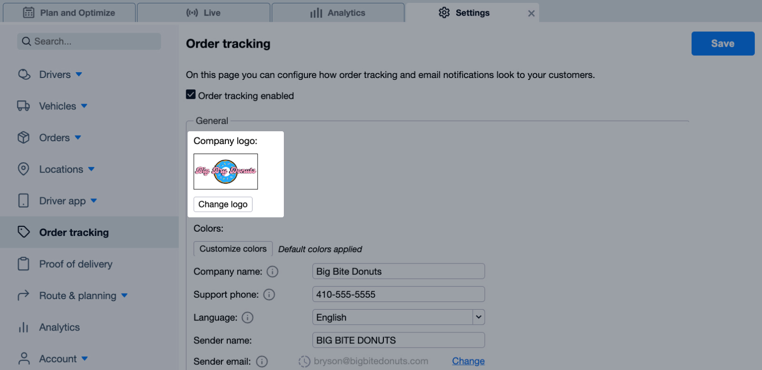
Task: Show Sender email info icon
Action: pyautogui.click(x=262, y=361)
